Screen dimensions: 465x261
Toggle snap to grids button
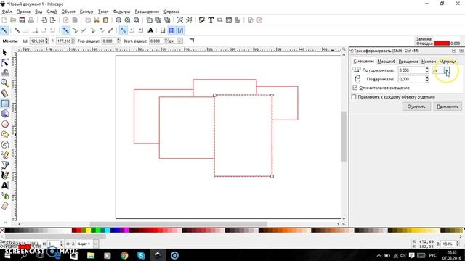pos(171,30)
